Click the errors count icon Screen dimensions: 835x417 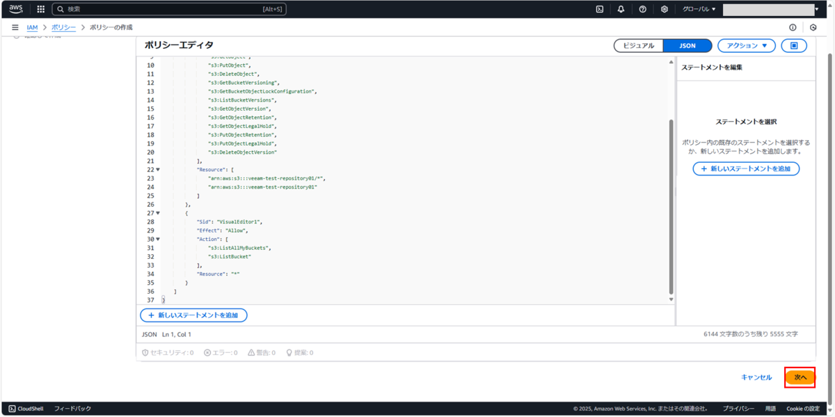tap(207, 353)
